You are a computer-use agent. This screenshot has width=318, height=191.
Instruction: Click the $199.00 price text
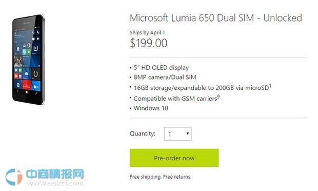pyautogui.click(x=148, y=43)
